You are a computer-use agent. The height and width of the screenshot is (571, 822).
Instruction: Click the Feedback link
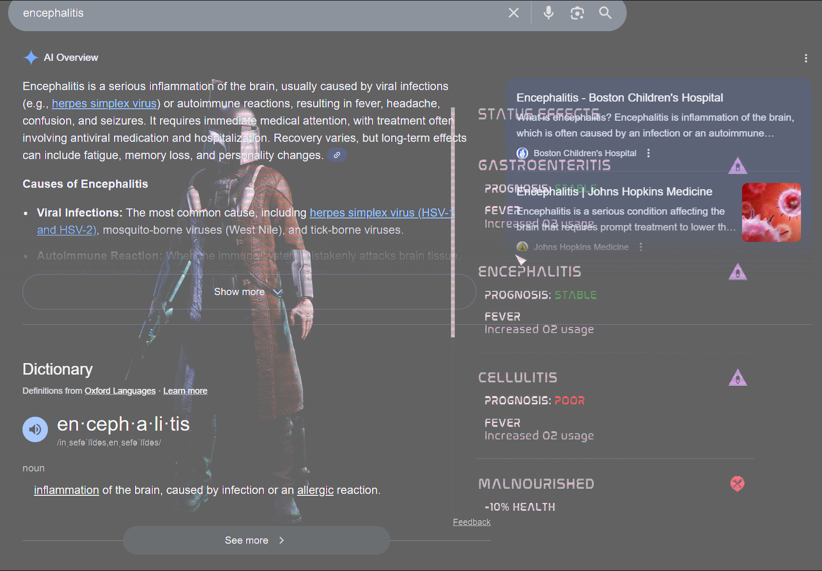(x=472, y=522)
